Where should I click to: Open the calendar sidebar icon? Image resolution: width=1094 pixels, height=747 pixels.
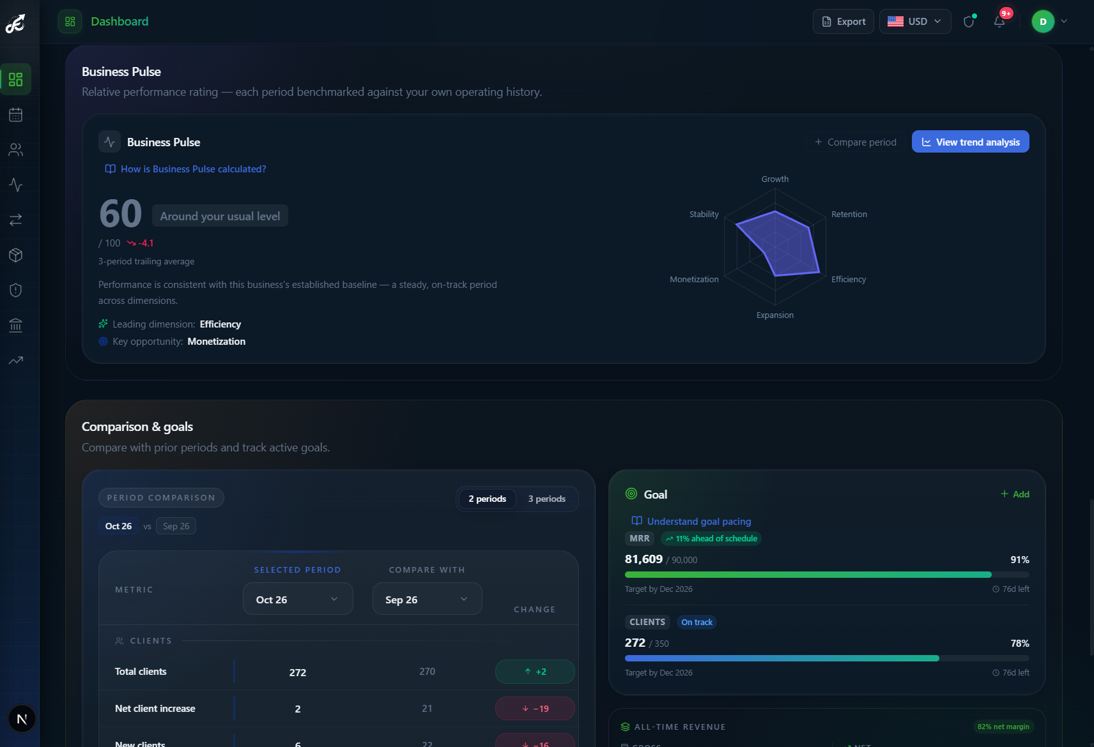click(x=16, y=115)
